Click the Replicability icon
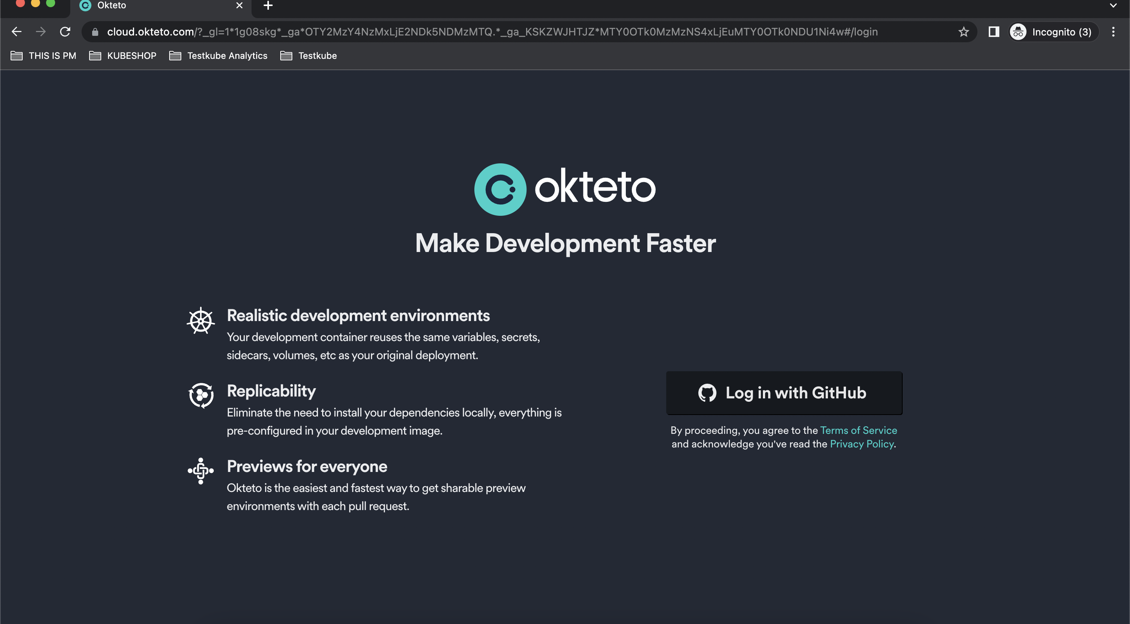 click(201, 396)
